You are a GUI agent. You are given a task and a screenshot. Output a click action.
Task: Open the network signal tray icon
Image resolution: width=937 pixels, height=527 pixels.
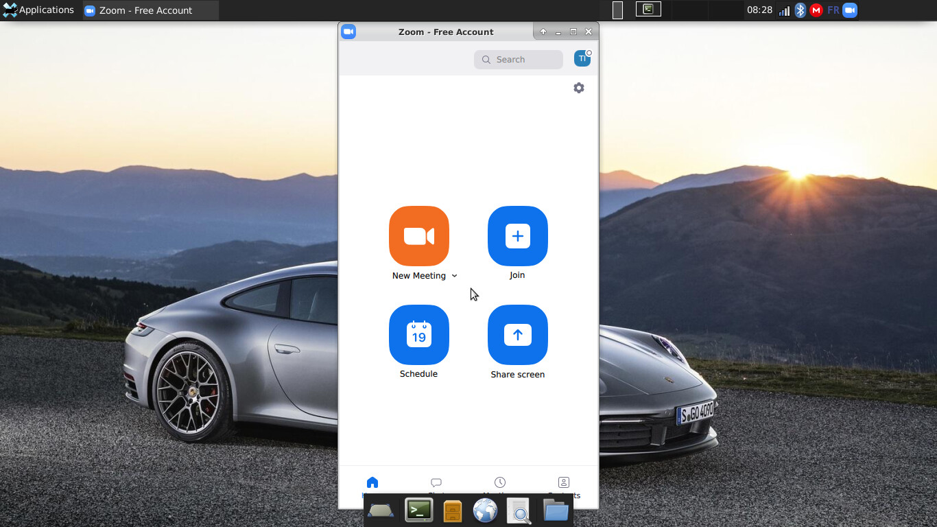pyautogui.click(x=784, y=11)
